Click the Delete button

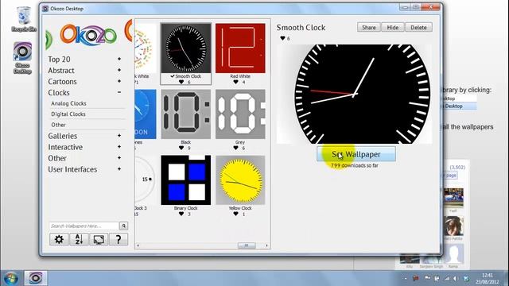click(x=418, y=28)
